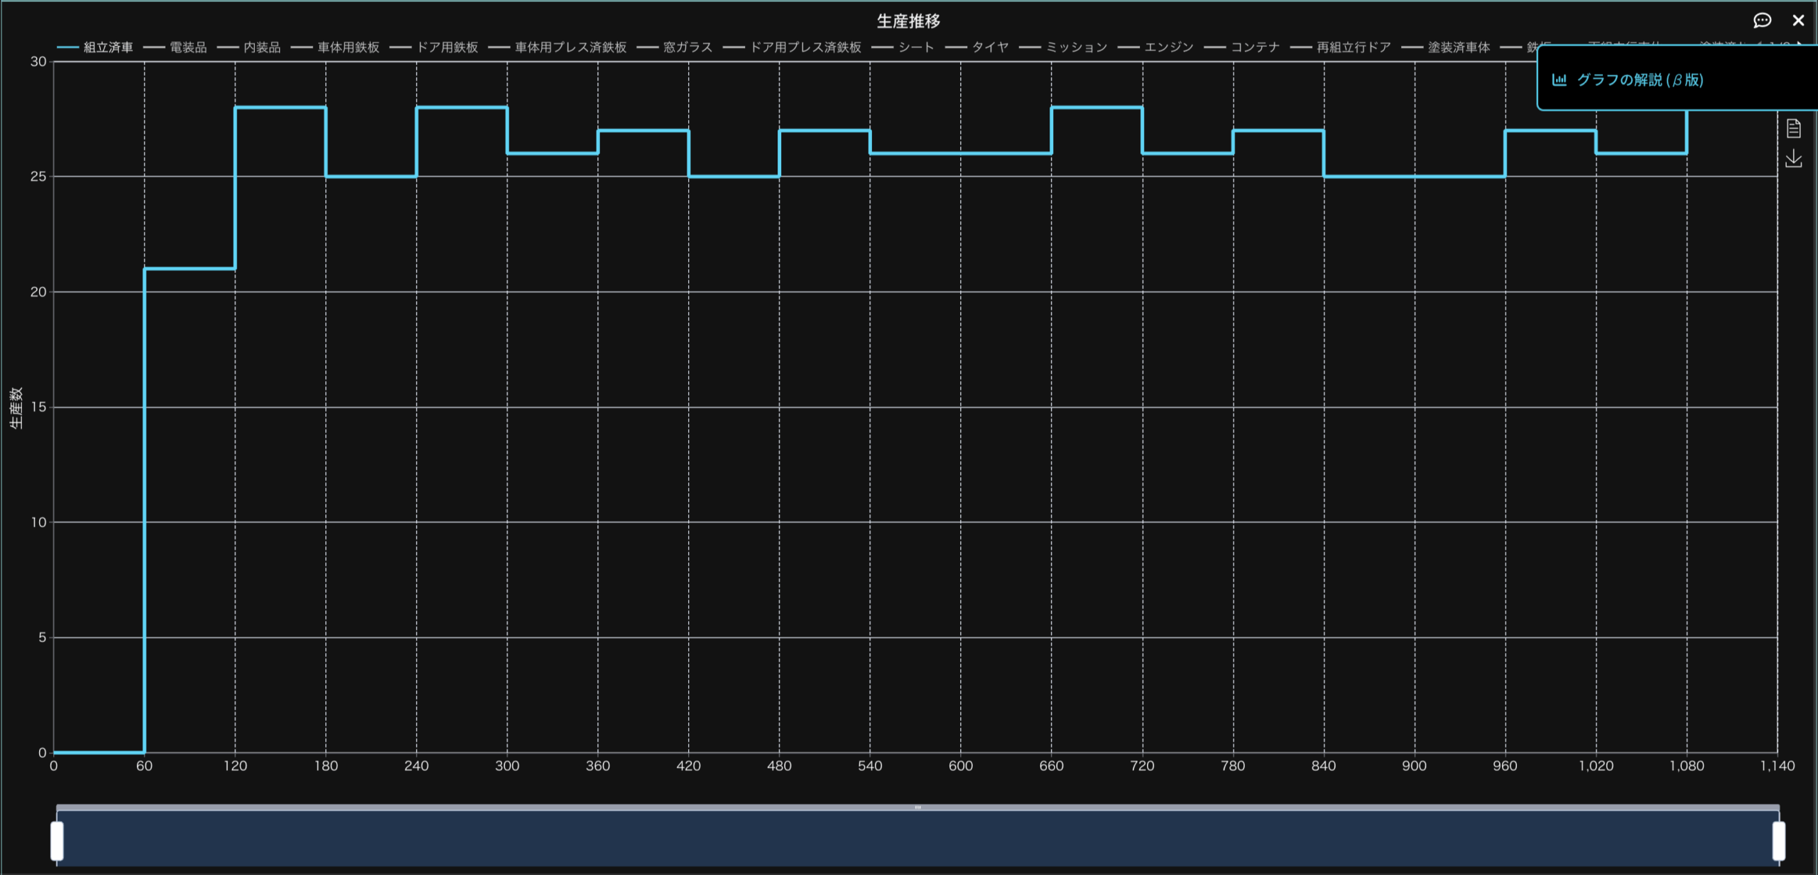Viewport: 1818px width, 875px height.
Task: Click the data view document icon
Action: (x=1793, y=128)
